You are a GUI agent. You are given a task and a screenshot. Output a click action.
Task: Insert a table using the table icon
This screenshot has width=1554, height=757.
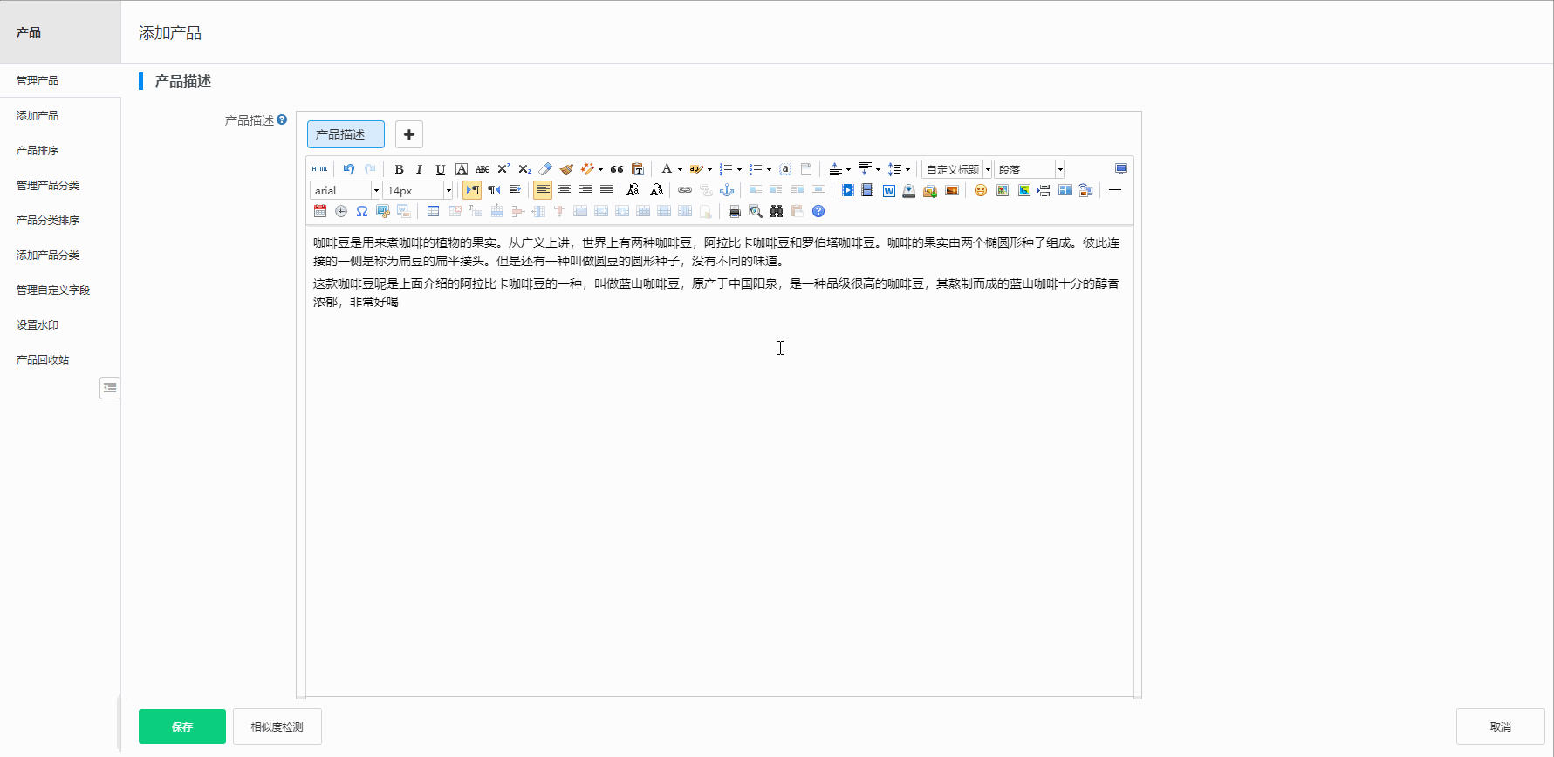click(x=433, y=211)
